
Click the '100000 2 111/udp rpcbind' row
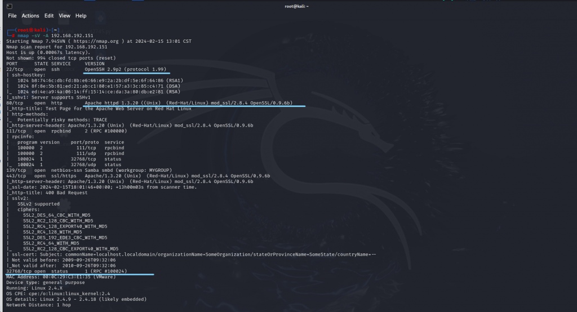click(x=70, y=153)
